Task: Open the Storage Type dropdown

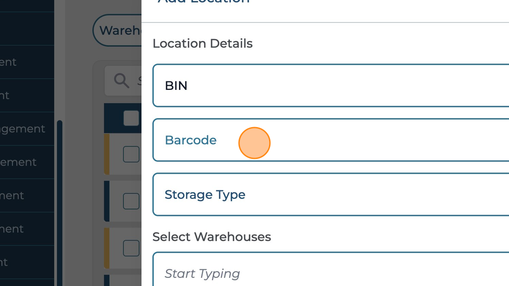Action: click(331, 194)
